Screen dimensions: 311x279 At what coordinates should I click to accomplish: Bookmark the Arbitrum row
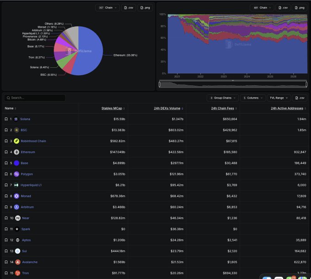click(6, 207)
